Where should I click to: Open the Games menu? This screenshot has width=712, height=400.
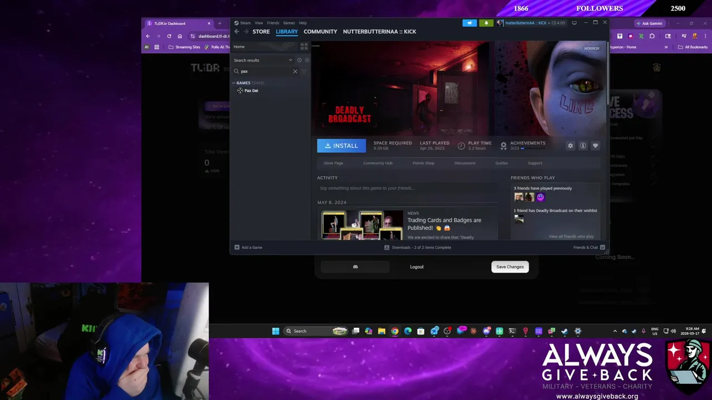pyautogui.click(x=289, y=23)
